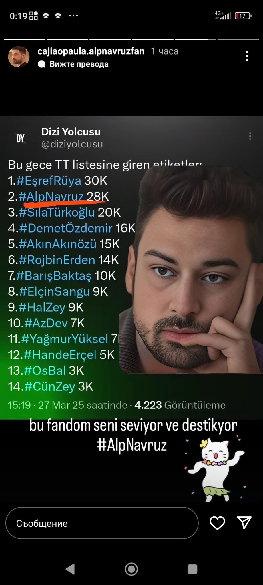Image resolution: width=263 pixels, height=585 pixels.
Task: Tap the battery indicator in status bar
Action: tap(243, 16)
